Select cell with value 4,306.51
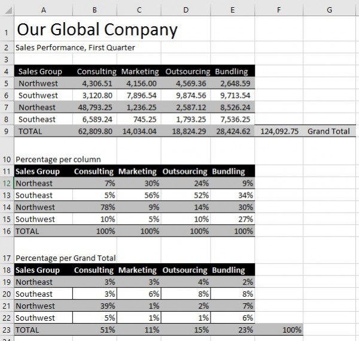Screen dimensions: 359x341 pos(95,83)
